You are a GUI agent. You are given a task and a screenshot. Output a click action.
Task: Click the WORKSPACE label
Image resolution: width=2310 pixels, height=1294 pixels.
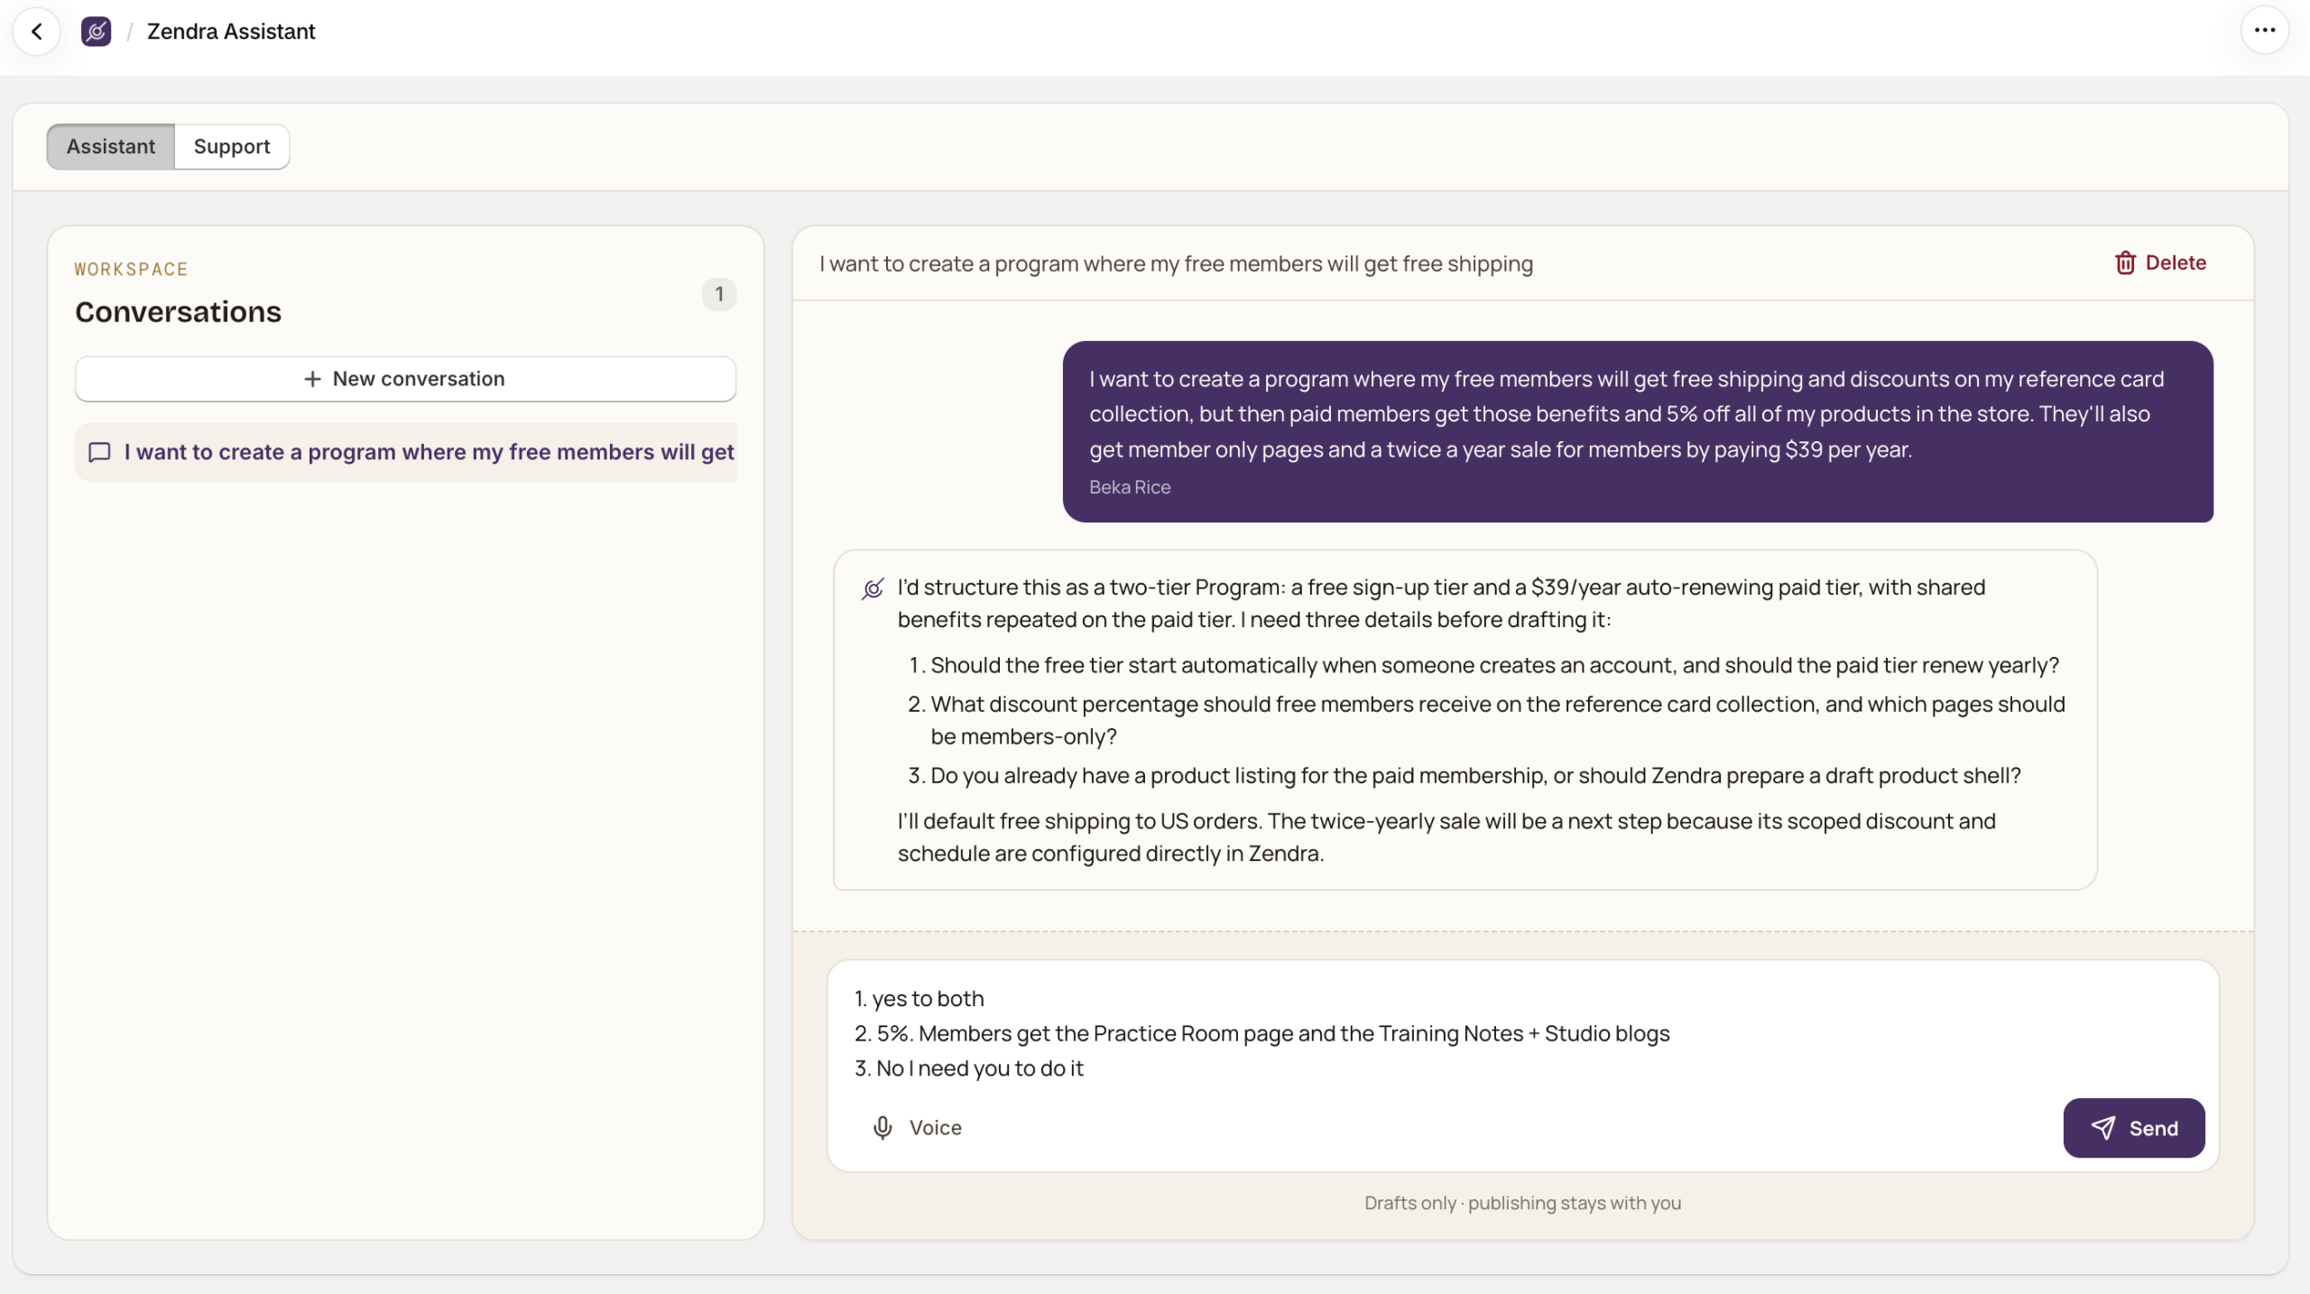pyautogui.click(x=132, y=269)
